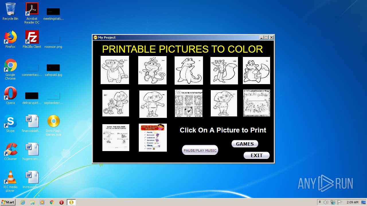
Task: Show hidden system tray icons
Action: click(320, 202)
